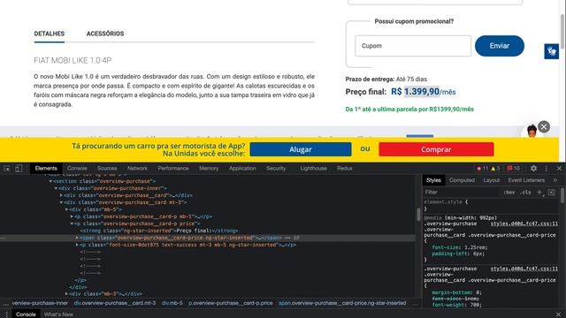566x318 pixels.
Task: Open DevTools three-dot customize menu
Action: tap(547, 169)
